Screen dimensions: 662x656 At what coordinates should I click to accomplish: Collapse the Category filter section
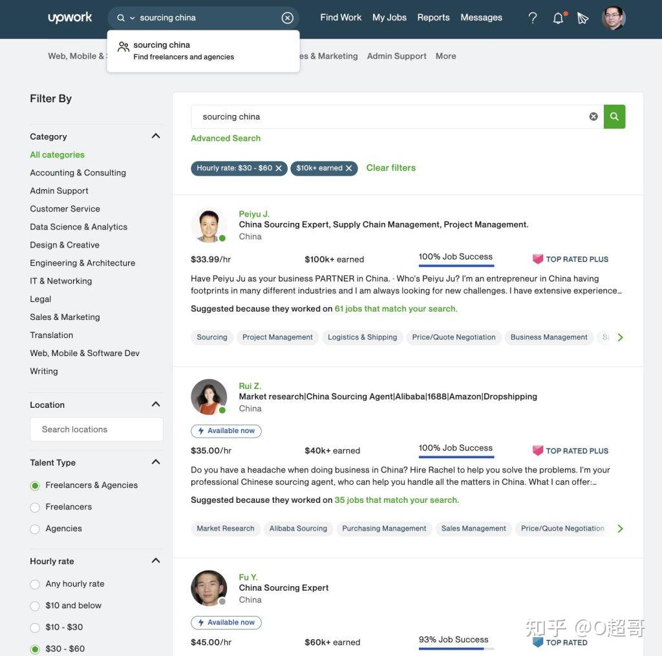[155, 136]
